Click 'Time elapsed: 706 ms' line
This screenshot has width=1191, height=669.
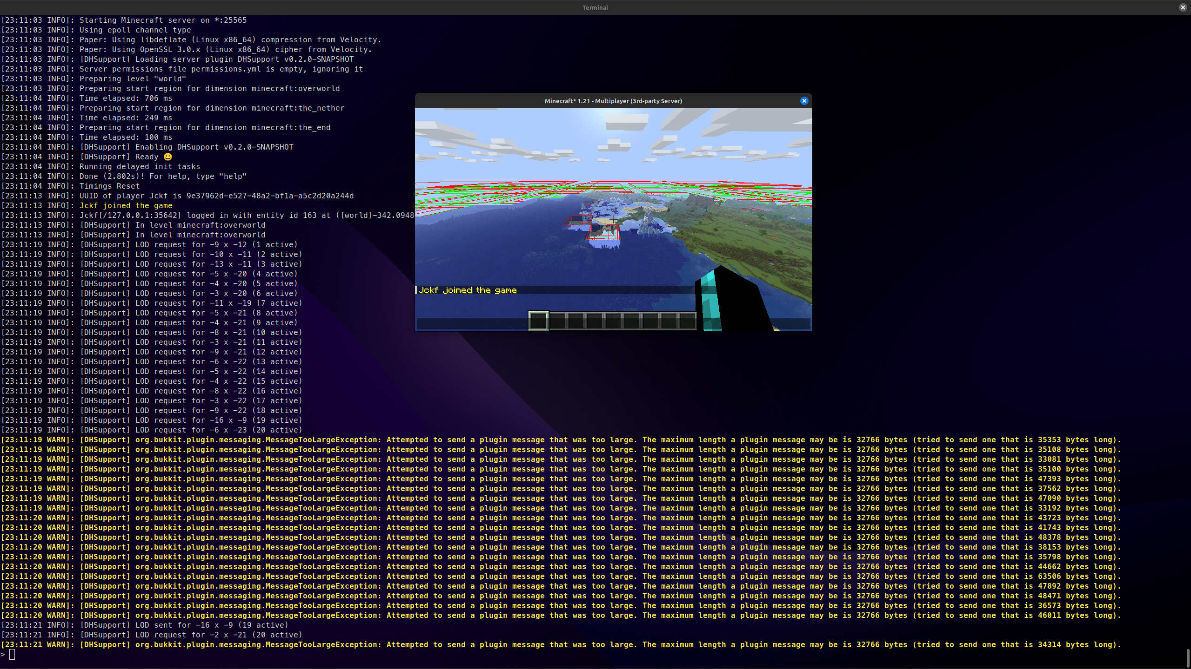(87, 98)
